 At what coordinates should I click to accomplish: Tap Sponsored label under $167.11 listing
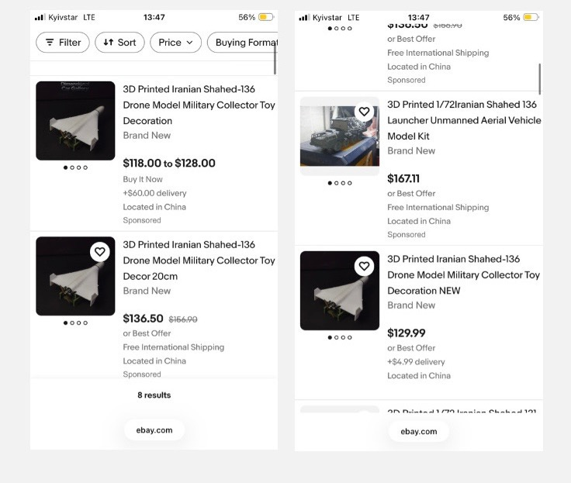pyautogui.click(x=407, y=235)
